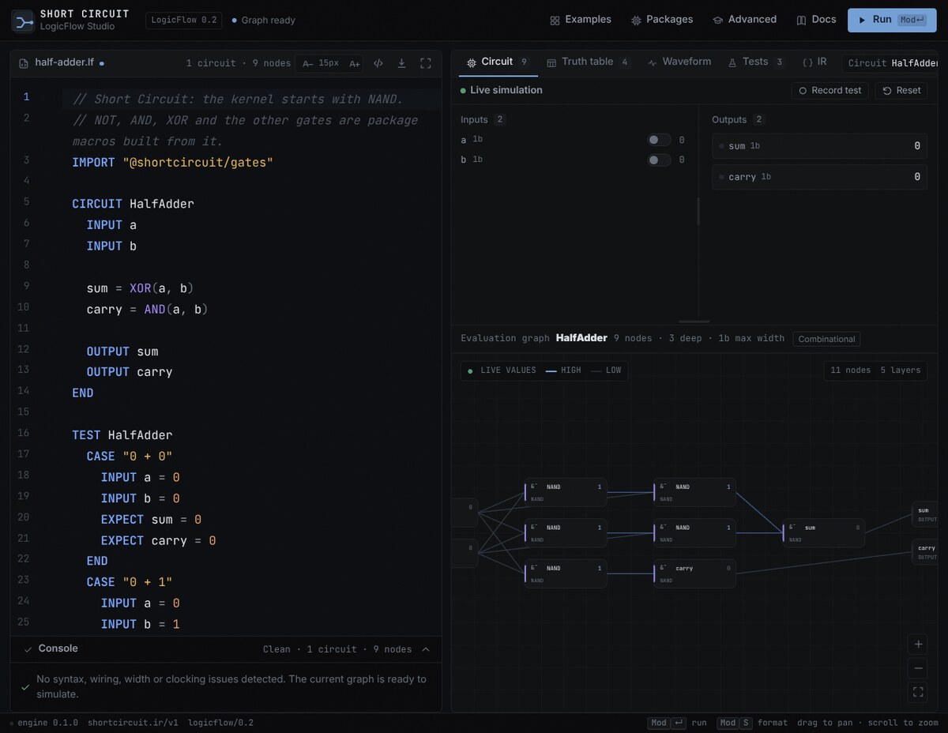
Task: Click line number 14 in gutter
Action: coord(23,391)
